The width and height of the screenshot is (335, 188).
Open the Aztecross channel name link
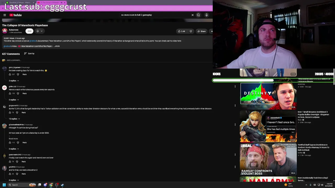[14, 30]
